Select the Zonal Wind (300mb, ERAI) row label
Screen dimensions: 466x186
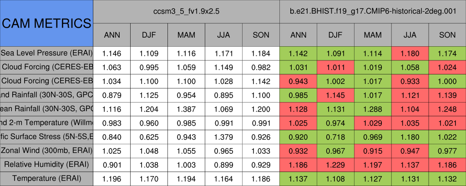pos(46,150)
